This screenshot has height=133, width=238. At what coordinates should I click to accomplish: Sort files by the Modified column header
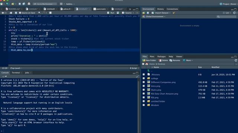[215, 67]
